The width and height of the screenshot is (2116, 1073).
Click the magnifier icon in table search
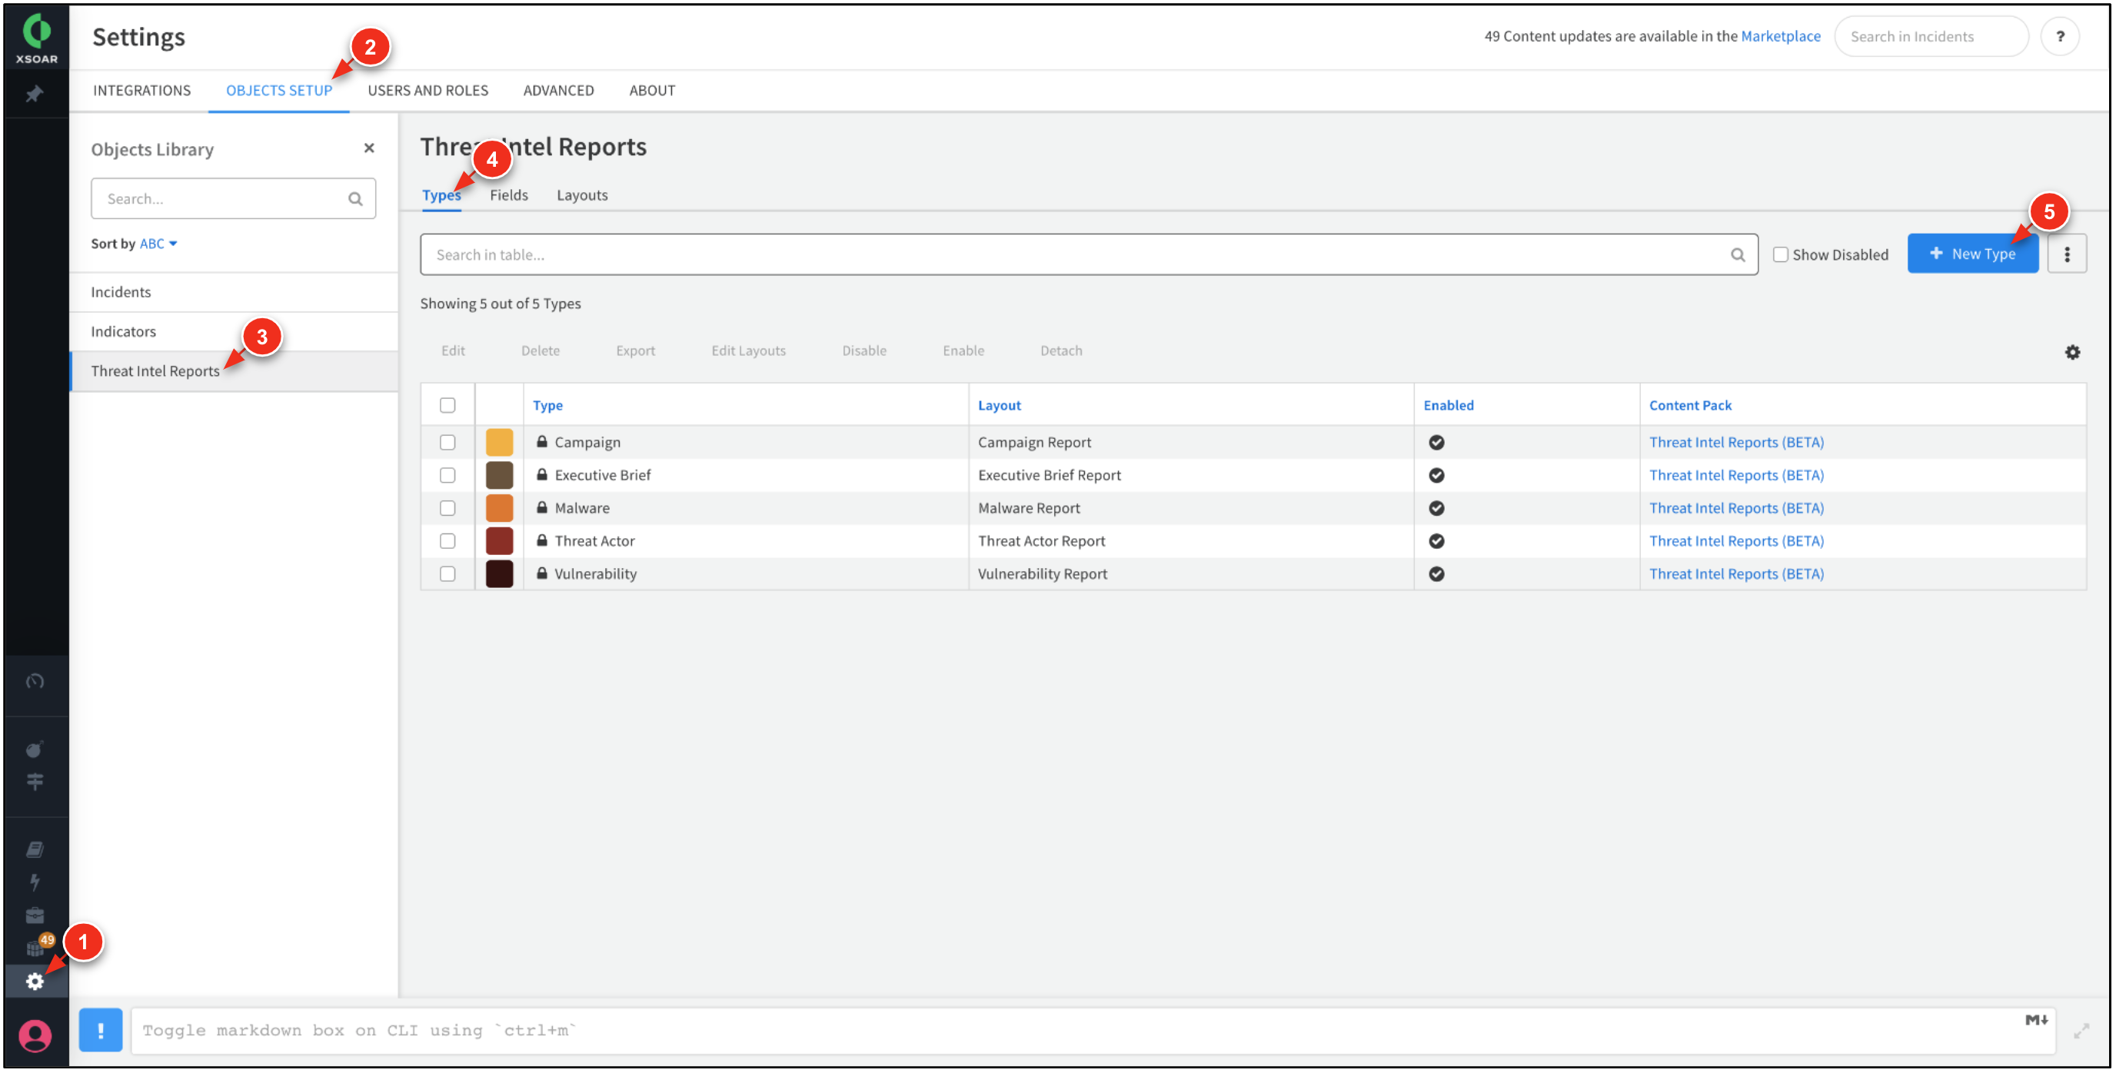pyautogui.click(x=1738, y=254)
